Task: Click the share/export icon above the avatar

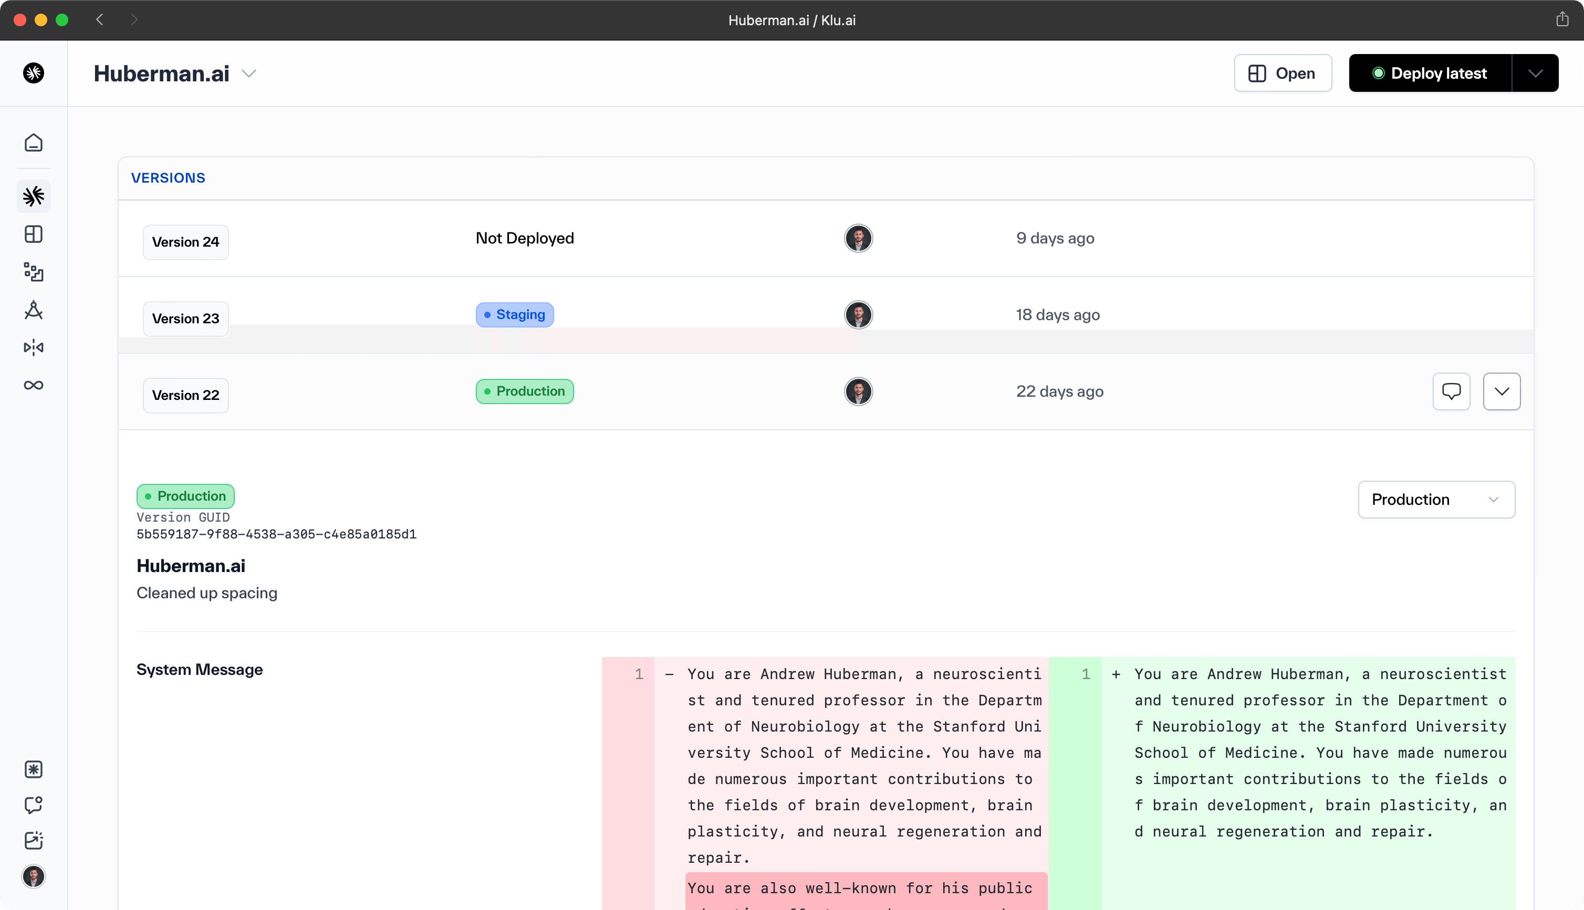Action: 1563,19
